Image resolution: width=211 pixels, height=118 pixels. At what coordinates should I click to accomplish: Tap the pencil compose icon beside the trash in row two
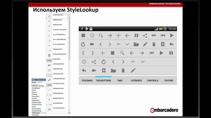click(x=145, y=44)
